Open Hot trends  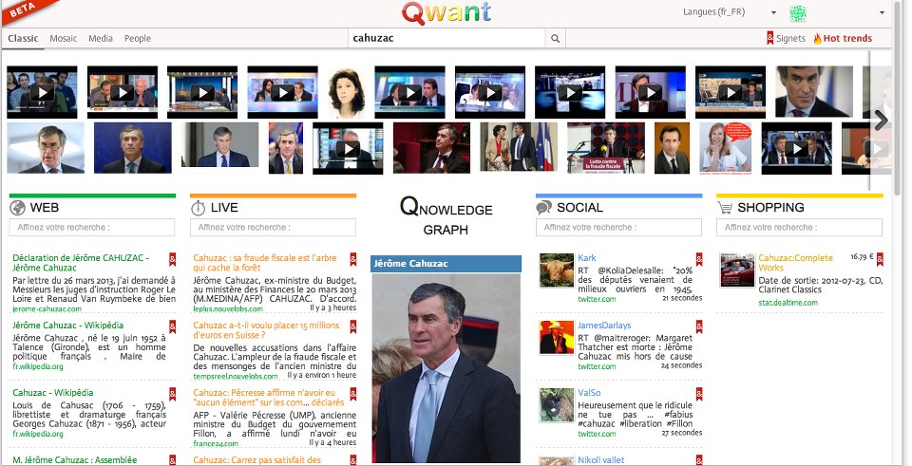coord(842,39)
